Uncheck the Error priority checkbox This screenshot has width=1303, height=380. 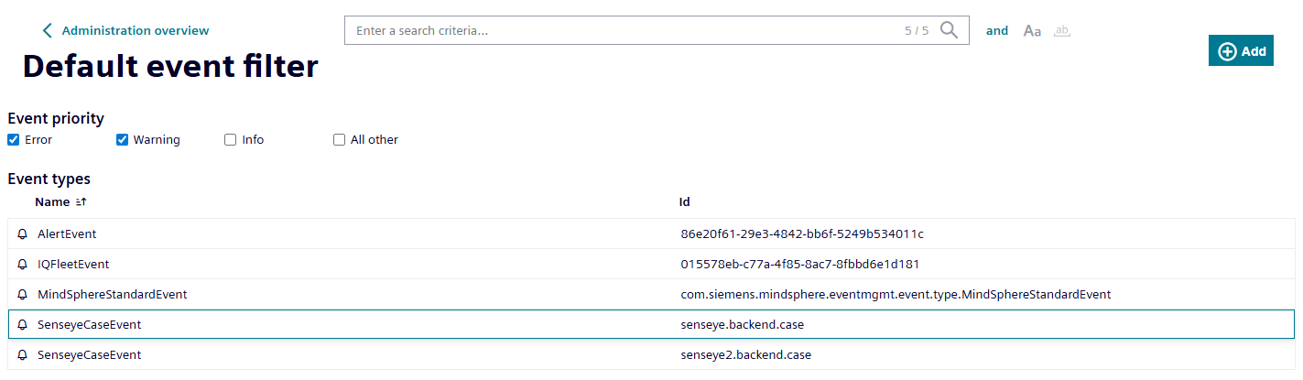(14, 140)
